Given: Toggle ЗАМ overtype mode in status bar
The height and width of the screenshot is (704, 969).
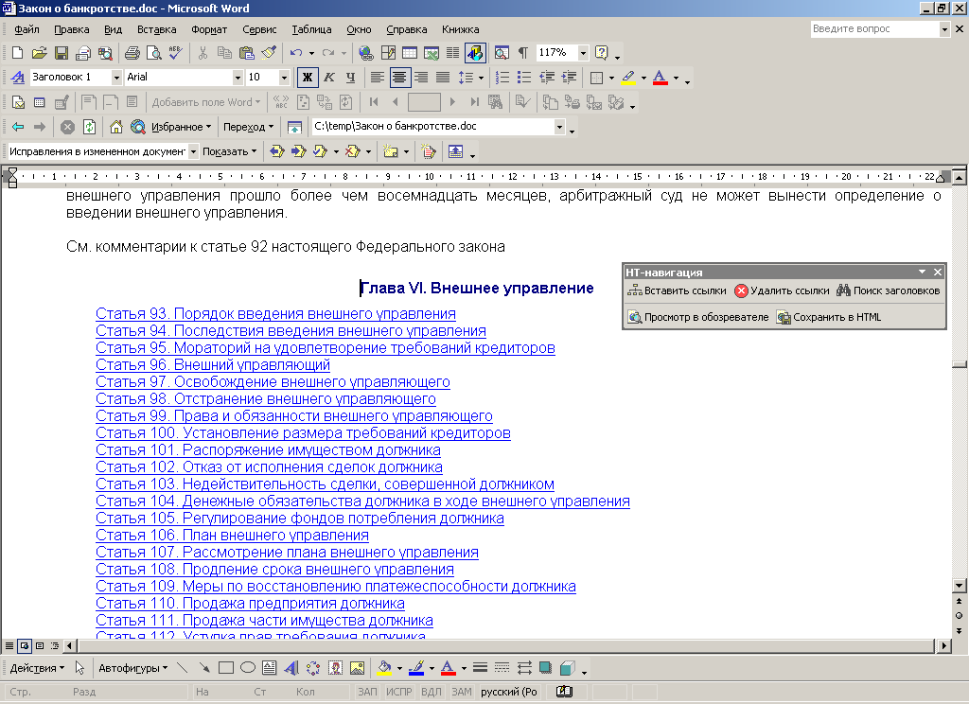Looking at the screenshot, I should tap(461, 692).
